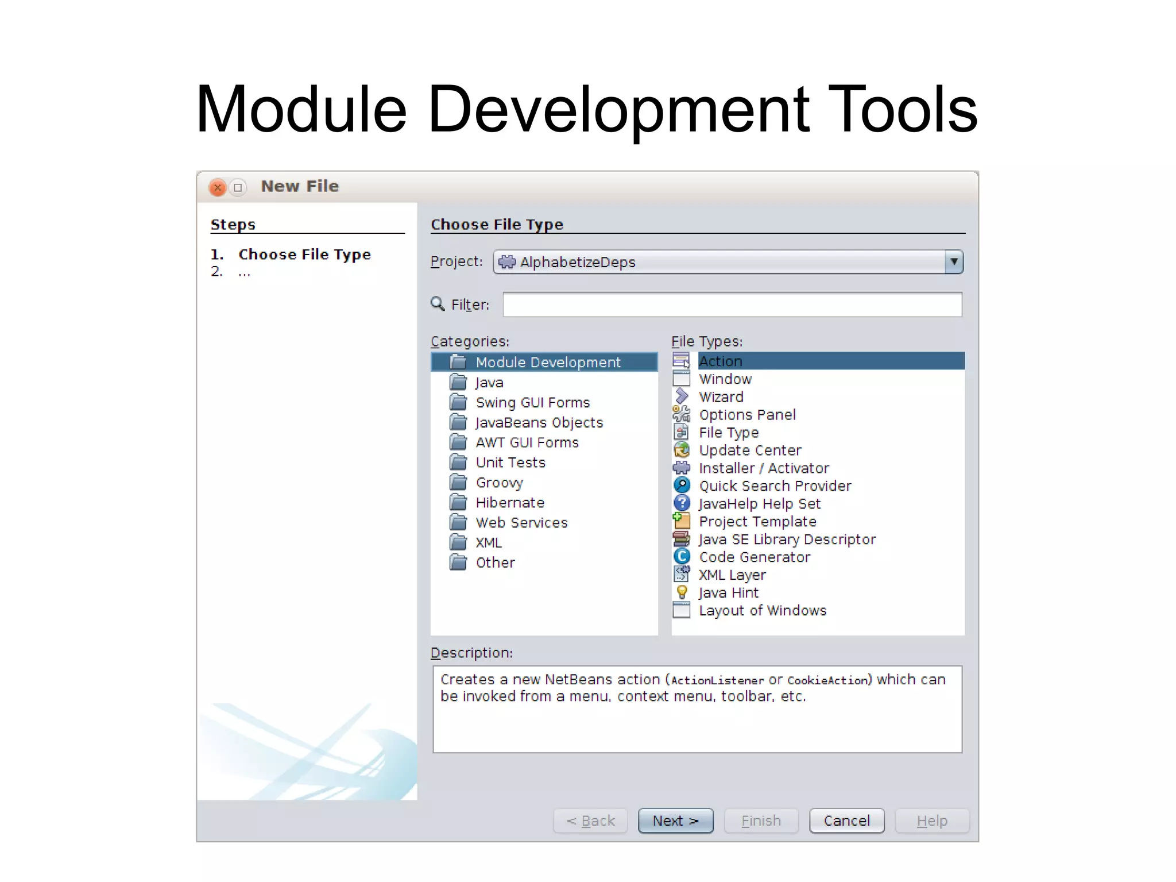Pick the Update Center globe icon

[x=682, y=450]
